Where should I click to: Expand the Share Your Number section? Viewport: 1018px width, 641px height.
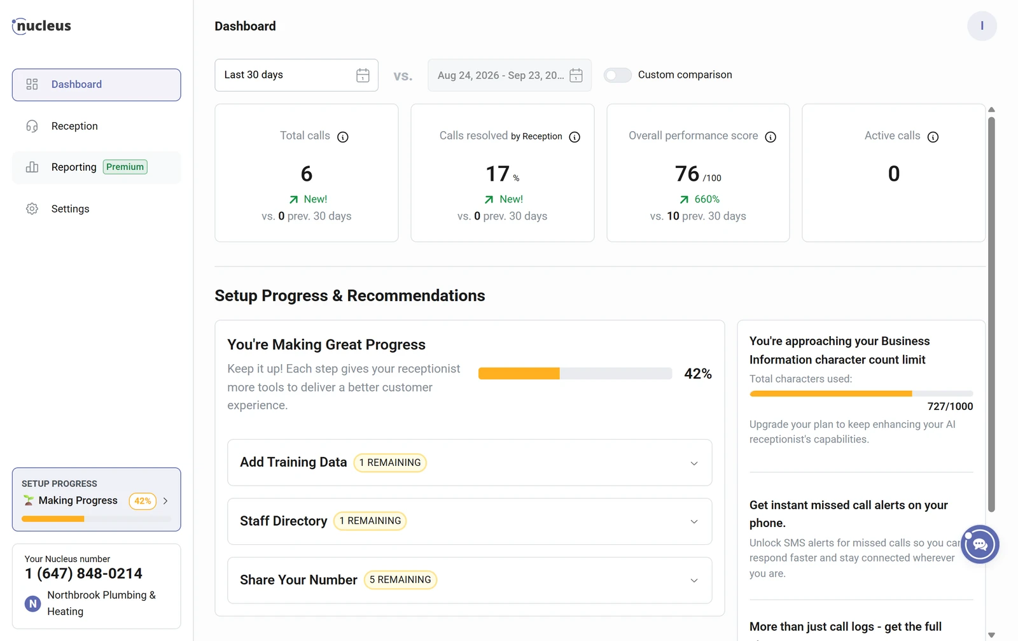click(x=470, y=580)
